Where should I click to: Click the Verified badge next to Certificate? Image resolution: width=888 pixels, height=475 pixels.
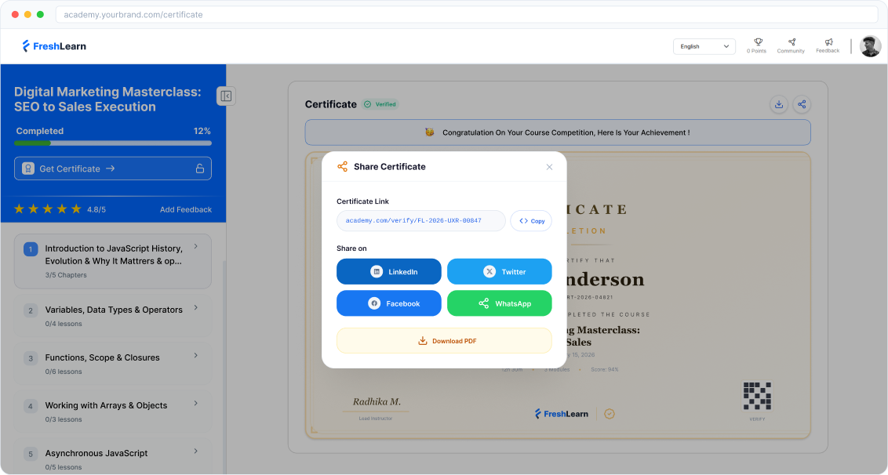[380, 103]
